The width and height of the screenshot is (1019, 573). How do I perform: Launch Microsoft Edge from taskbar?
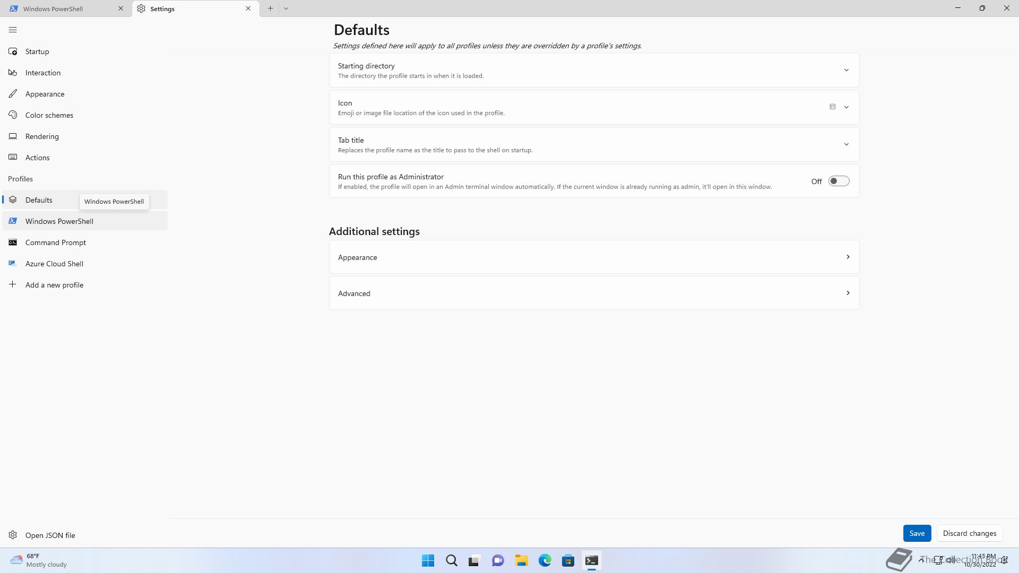click(x=545, y=561)
